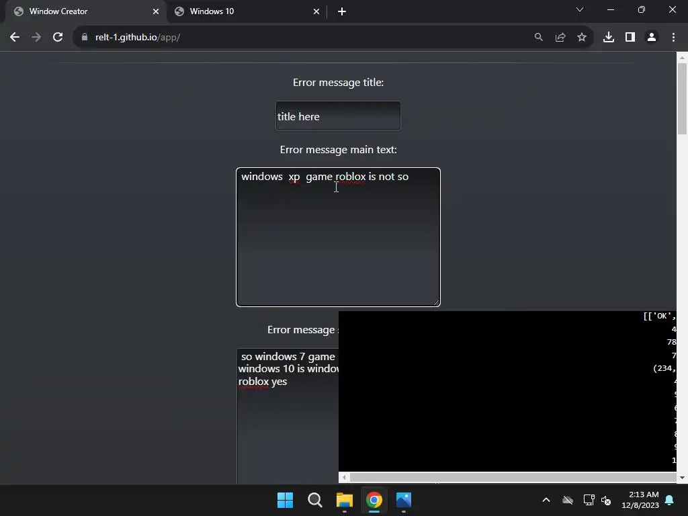Minimize the Chrome window
This screenshot has width=688, height=516.
pyautogui.click(x=610, y=9)
